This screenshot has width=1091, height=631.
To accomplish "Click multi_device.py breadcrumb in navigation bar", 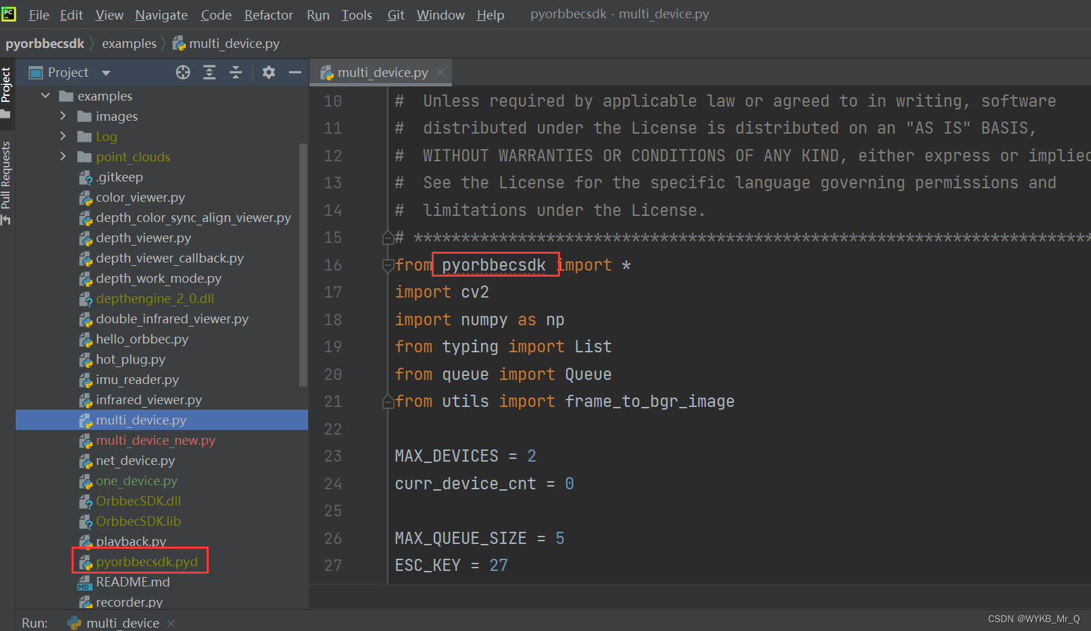I will pos(226,43).
